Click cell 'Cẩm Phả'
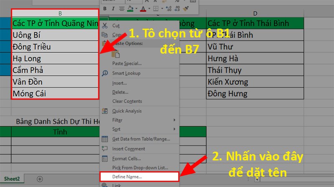 coord(55,70)
